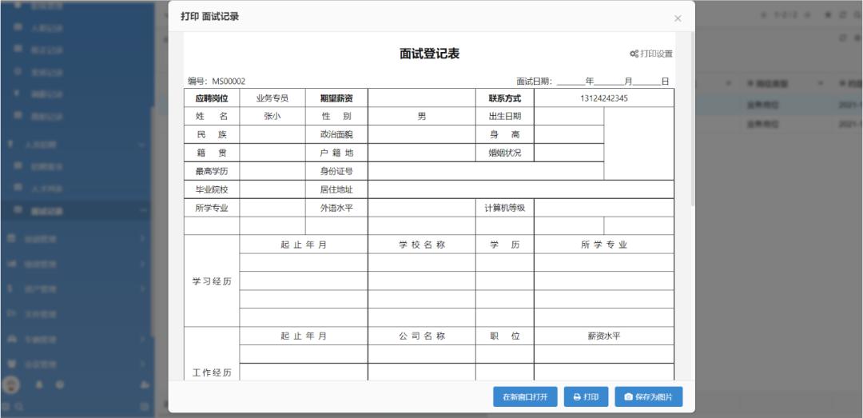
Task: Select the 身份证号 label cell
Action: click(337, 171)
